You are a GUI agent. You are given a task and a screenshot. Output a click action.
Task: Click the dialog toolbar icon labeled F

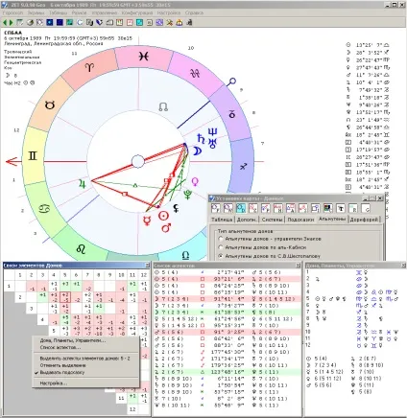(x=216, y=208)
